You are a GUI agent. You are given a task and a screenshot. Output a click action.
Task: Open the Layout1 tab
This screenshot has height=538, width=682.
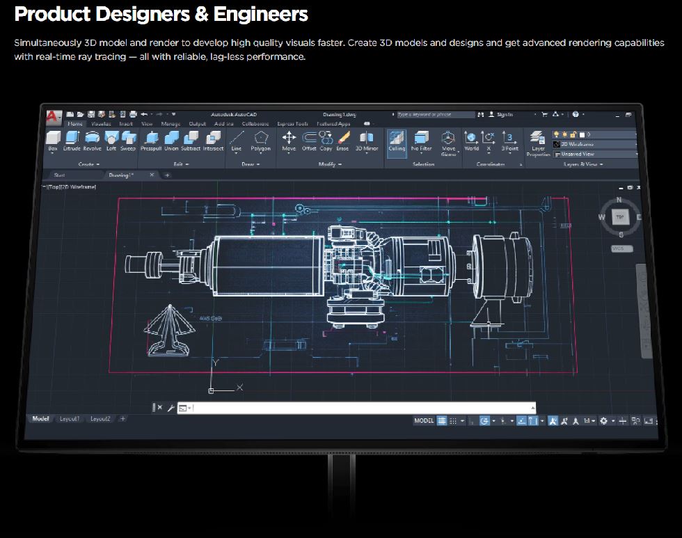point(70,419)
